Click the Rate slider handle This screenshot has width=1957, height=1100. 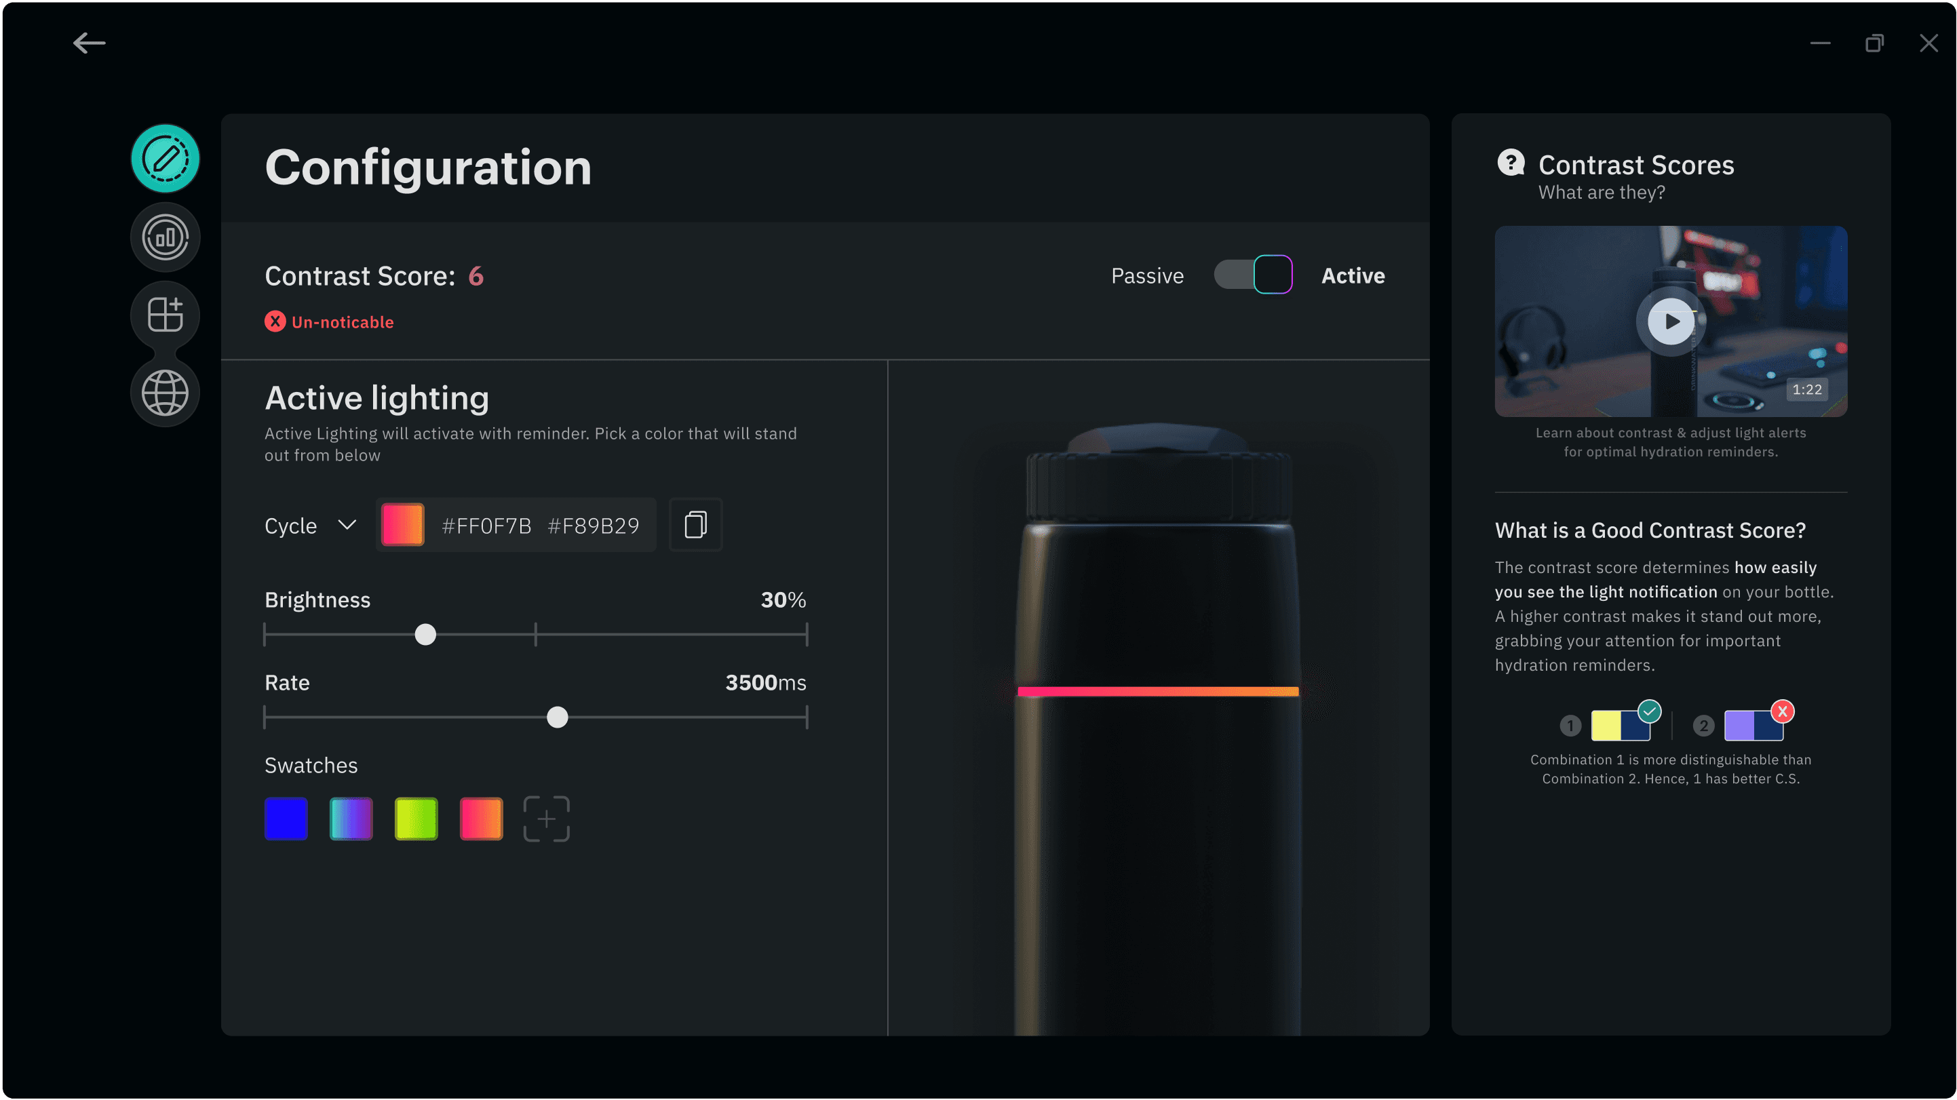coord(558,717)
